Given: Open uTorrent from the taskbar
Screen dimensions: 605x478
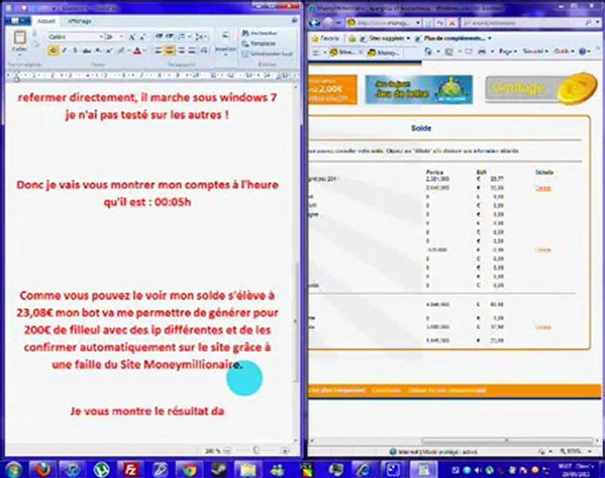Looking at the screenshot, I should click(101, 469).
